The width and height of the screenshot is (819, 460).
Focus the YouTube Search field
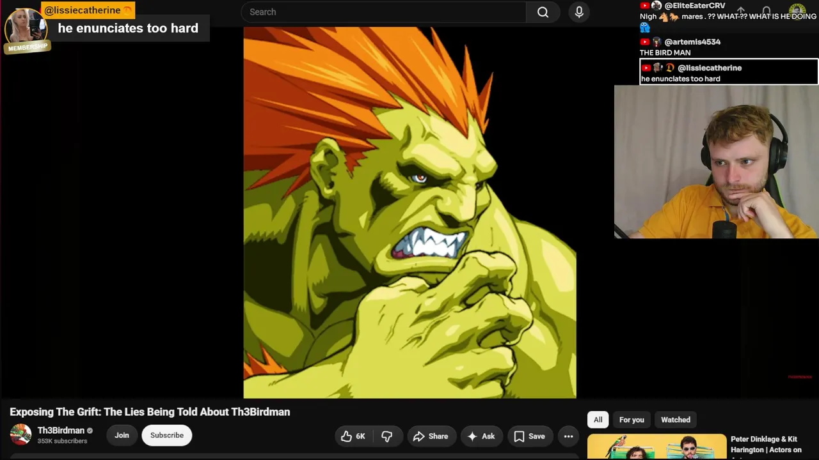coord(384,12)
